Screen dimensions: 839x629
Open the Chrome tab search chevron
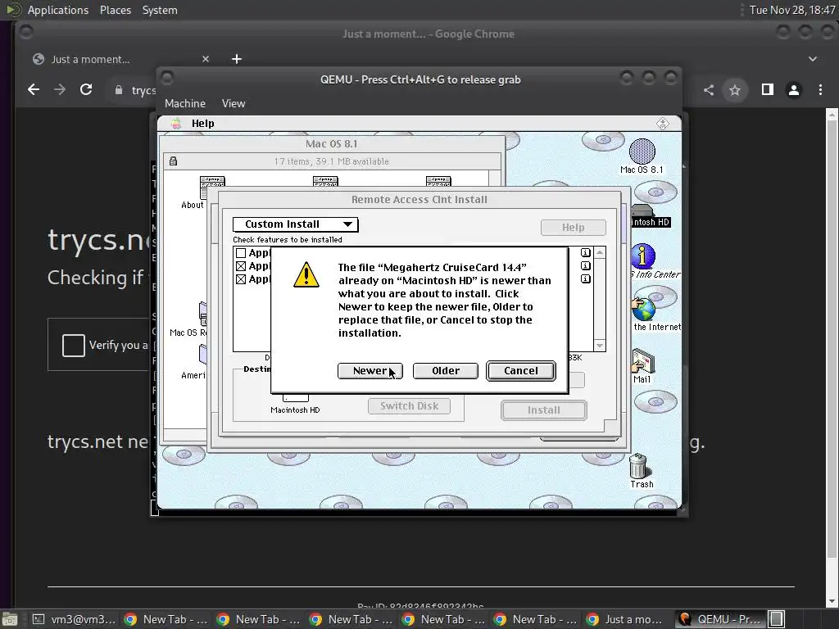coord(812,59)
